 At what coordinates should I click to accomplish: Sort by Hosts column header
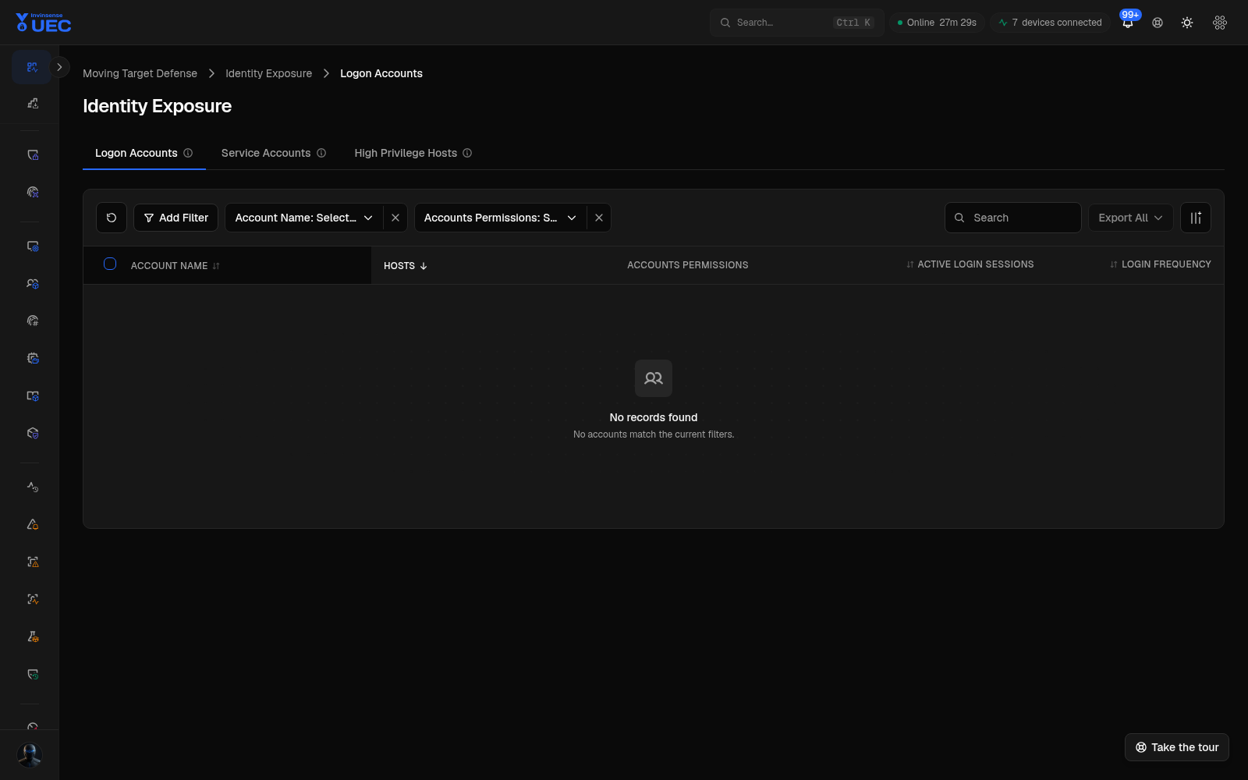click(x=406, y=266)
